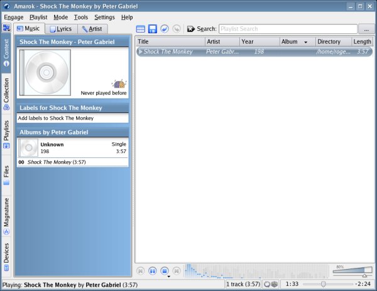Click the Playing status bar text
The height and width of the screenshot is (291, 377).
70,285
